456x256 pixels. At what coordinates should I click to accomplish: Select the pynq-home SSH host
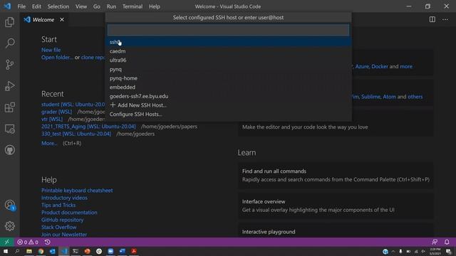pos(228,78)
